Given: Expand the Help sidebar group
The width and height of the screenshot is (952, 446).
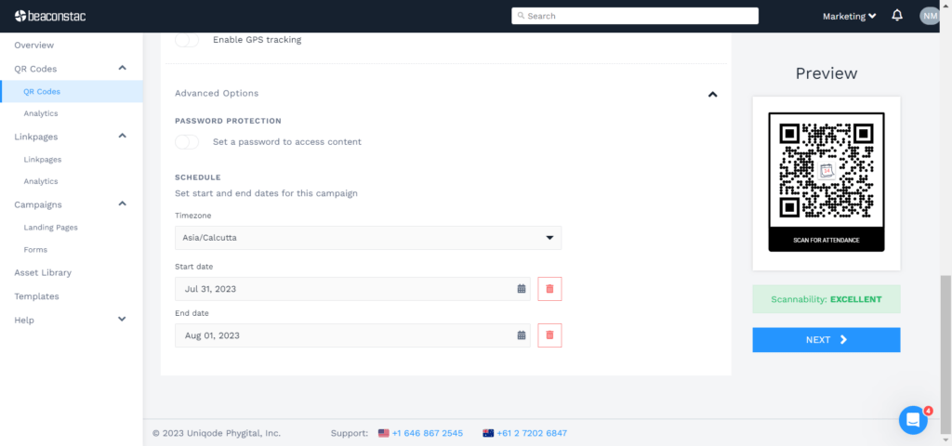Looking at the screenshot, I should 122,320.
